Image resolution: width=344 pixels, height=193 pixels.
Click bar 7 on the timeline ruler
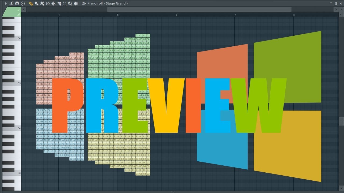pyautogui.click(x=235, y=15)
